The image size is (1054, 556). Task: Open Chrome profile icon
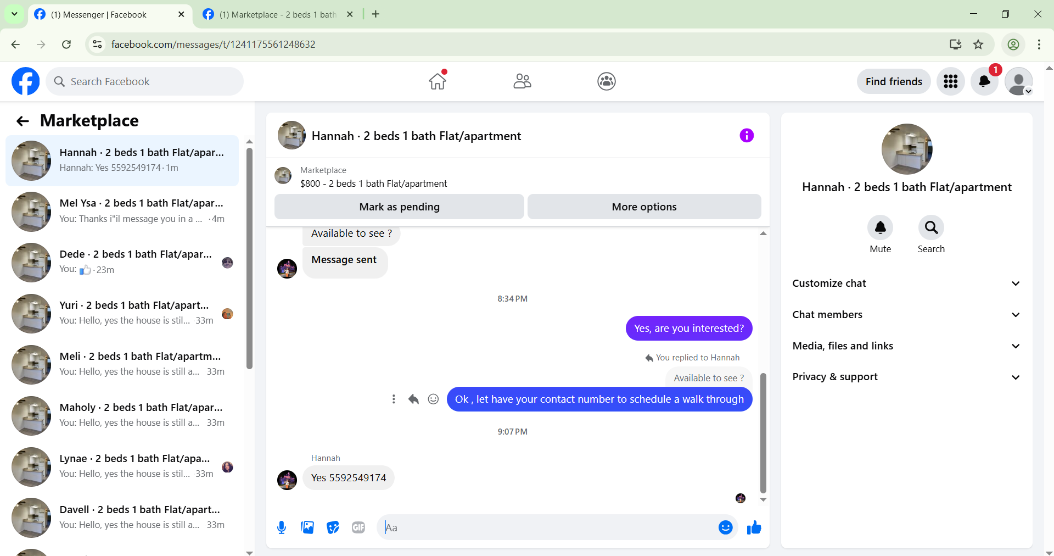pyautogui.click(x=1013, y=45)
